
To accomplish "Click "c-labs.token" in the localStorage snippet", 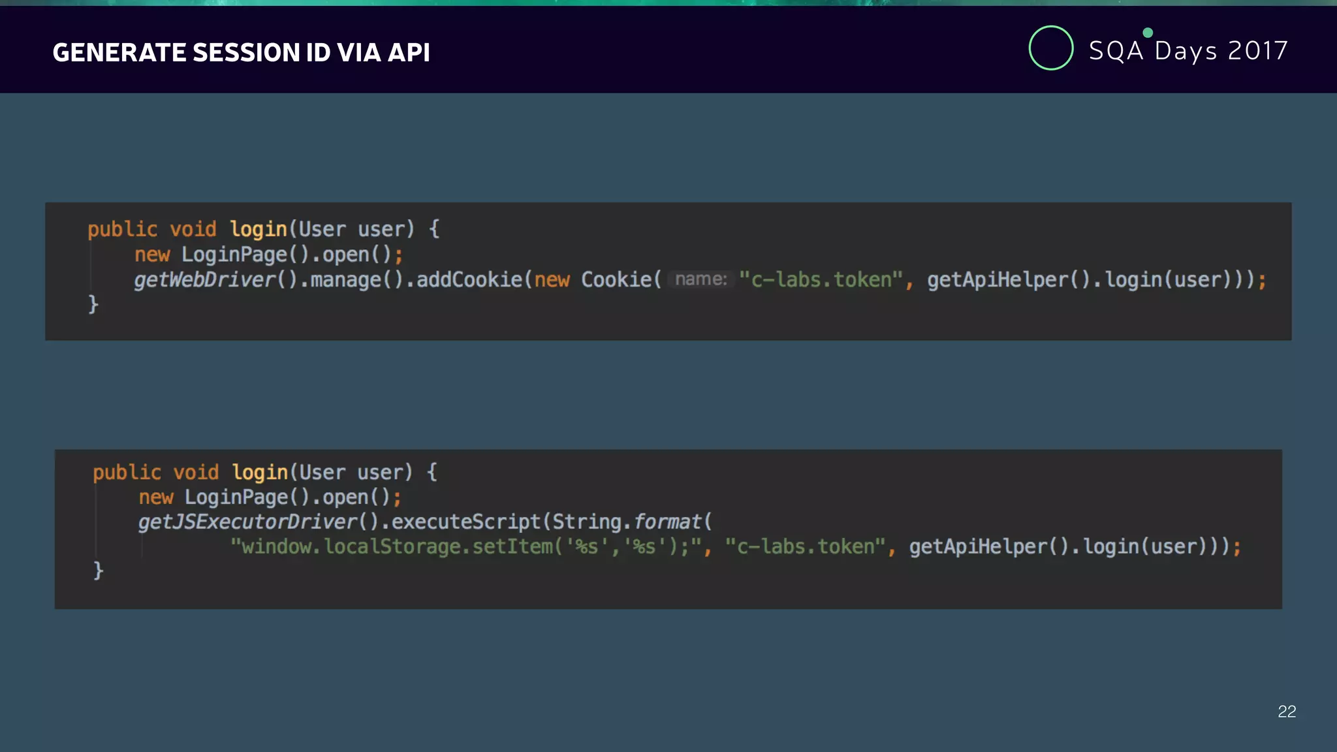I will pos(806,546).
